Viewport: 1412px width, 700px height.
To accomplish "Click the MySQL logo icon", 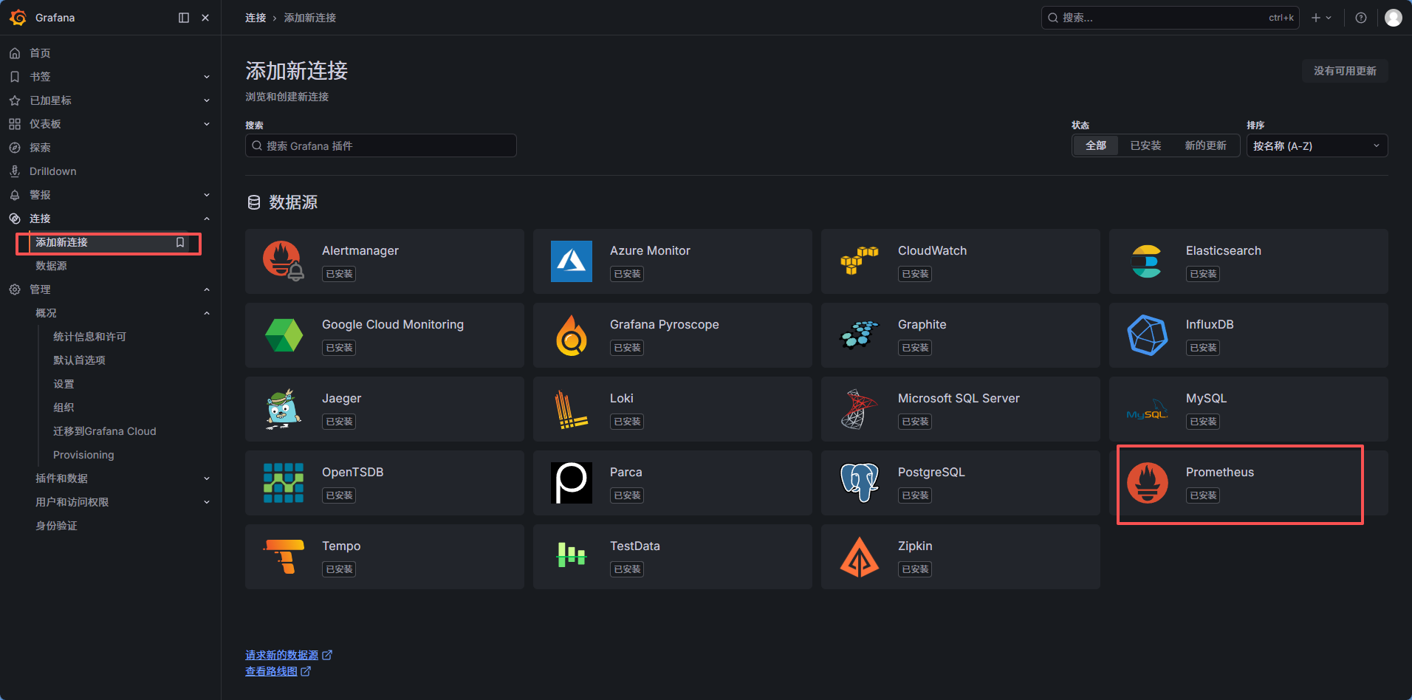I will coord(1148,409).
